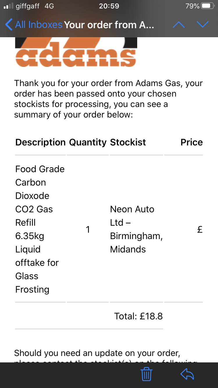Tap the 'Thank you for your order' paragraph
218x388 pixels.
click(108, 99)
